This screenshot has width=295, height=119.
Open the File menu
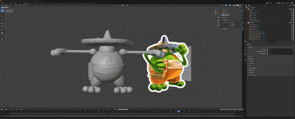[x=4, y=3]
